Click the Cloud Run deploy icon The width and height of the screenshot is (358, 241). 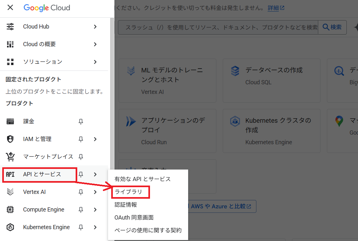pyautogui.click(x=131, y=121)
